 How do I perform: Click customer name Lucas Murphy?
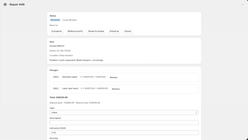69,20
